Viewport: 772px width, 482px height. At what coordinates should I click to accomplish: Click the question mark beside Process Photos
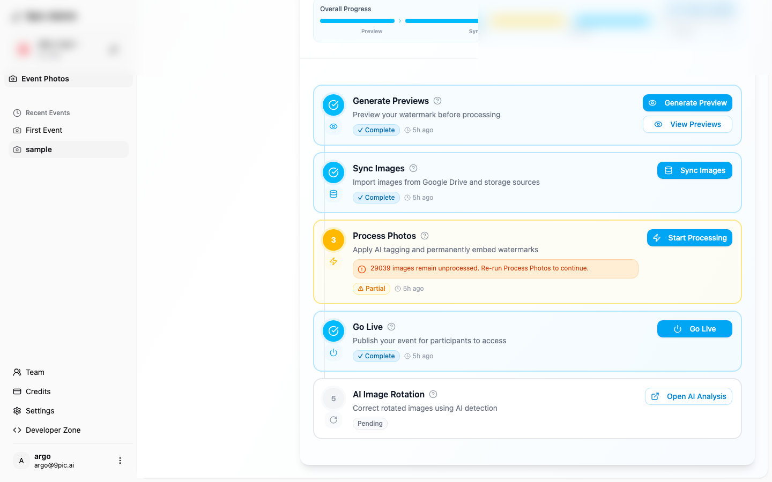point(425,236)
